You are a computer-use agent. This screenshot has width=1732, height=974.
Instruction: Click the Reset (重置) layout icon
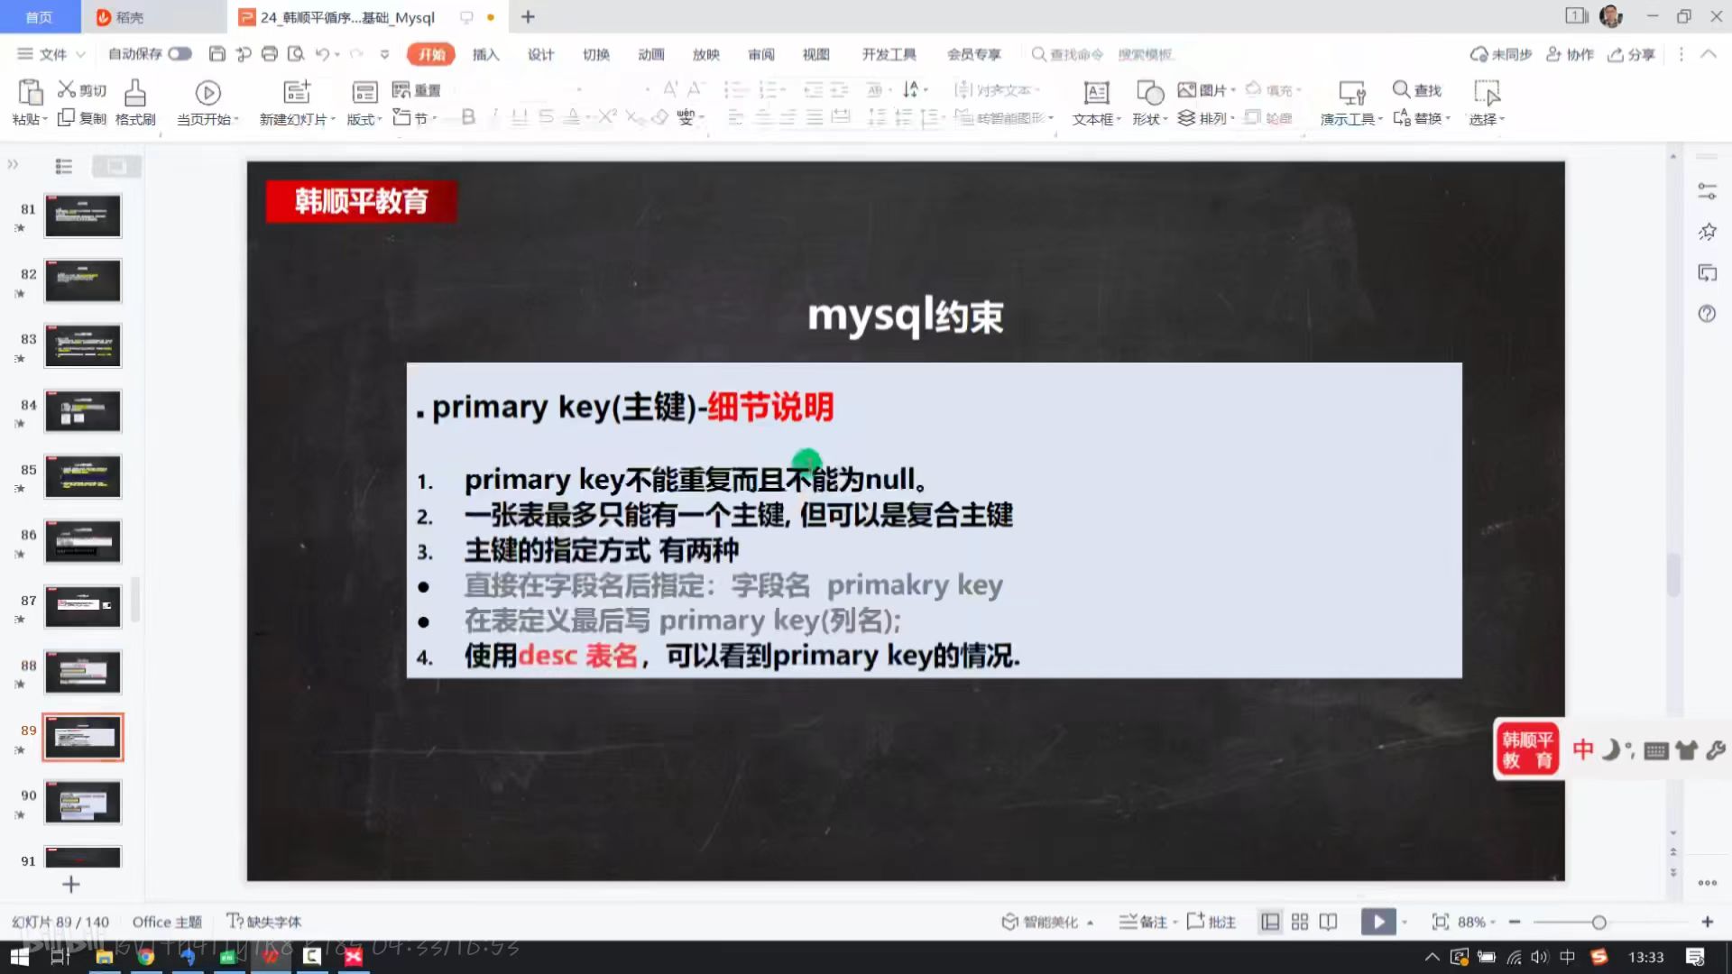(x=417, y=90)
